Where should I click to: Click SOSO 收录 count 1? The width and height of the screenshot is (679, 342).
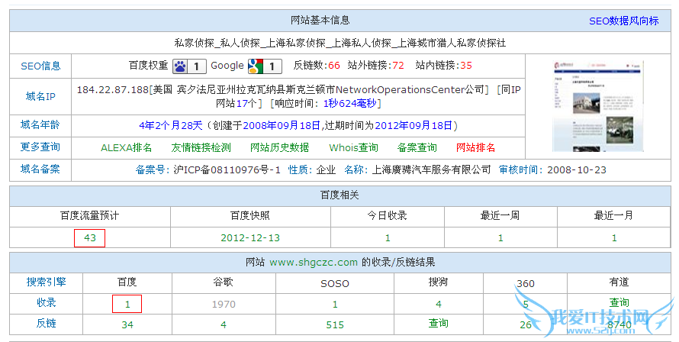(x=335, y=305)
